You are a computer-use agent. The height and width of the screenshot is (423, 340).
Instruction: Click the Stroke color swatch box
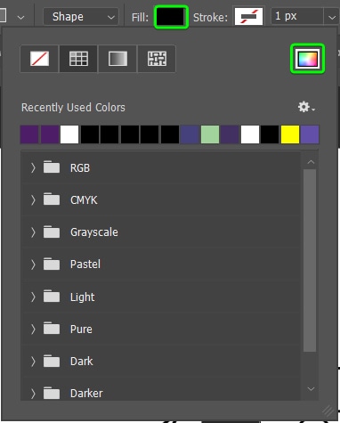[248, 17]
